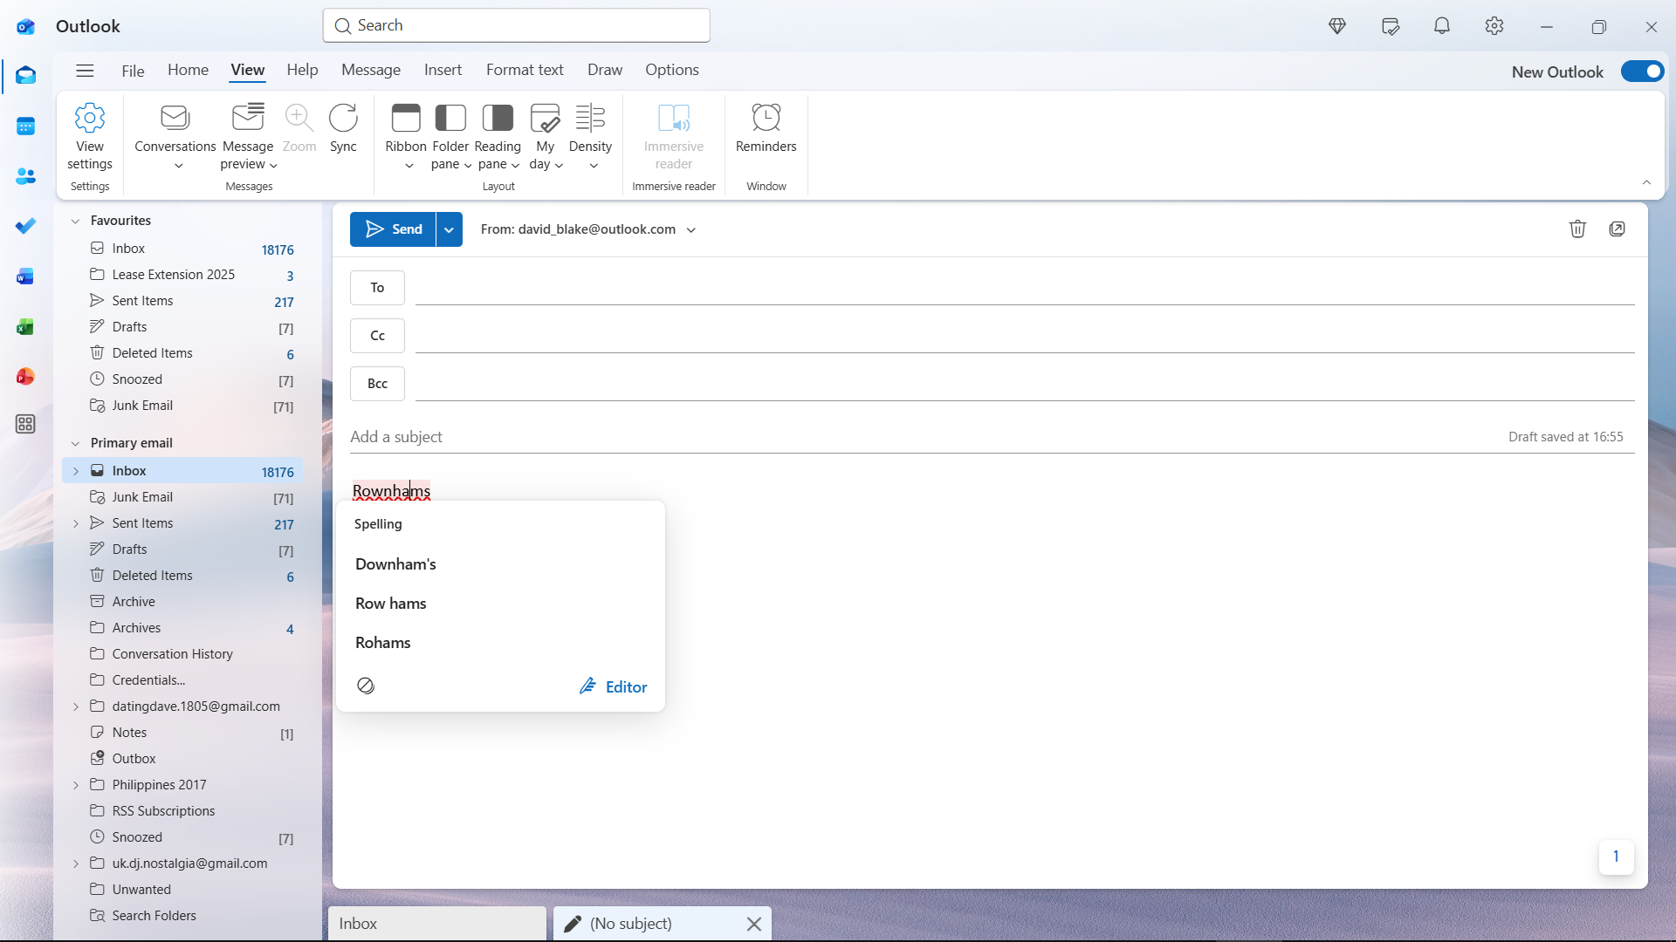This screenshot has height=942, width=1676.
Task: Collapse the Favourites section
Action: [x=75, y=221]
